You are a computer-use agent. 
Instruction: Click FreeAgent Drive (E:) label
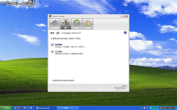pos(71,33)
